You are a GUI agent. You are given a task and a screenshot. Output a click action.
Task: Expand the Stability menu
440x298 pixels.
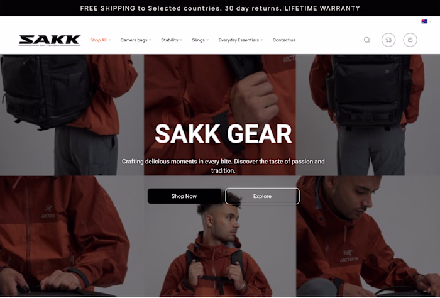click(x=172, y=40)
